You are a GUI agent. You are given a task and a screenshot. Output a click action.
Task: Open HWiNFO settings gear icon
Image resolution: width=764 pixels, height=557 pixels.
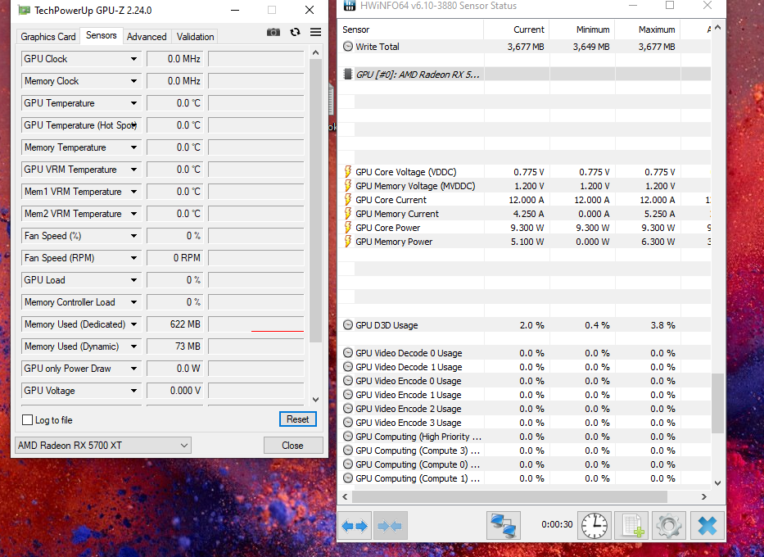[x=669, y=525]
